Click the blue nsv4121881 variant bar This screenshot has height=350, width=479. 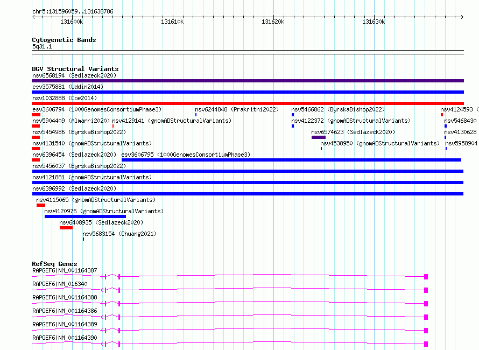[248, 183]
